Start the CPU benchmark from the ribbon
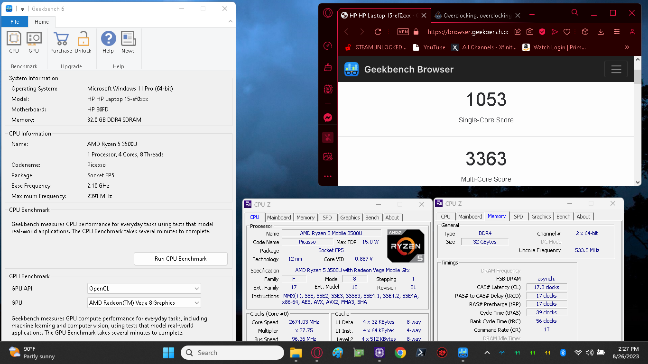 (14, 42)
